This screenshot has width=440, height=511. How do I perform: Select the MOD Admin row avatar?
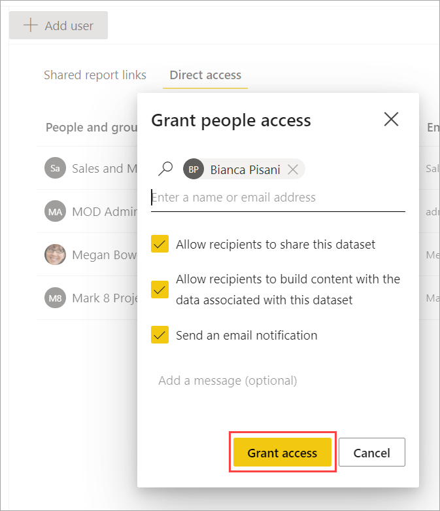tap(55, 211)
